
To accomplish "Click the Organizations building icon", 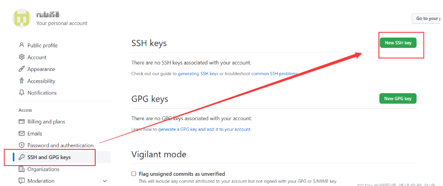I will coord(21,169).
